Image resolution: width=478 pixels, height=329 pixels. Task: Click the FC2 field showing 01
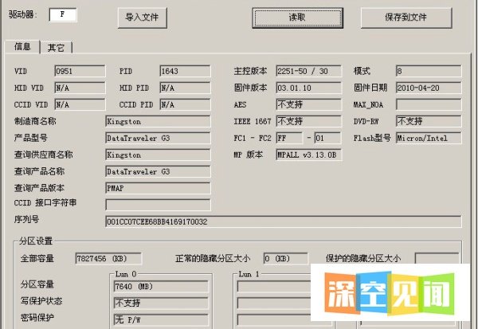tap(327, 138)
